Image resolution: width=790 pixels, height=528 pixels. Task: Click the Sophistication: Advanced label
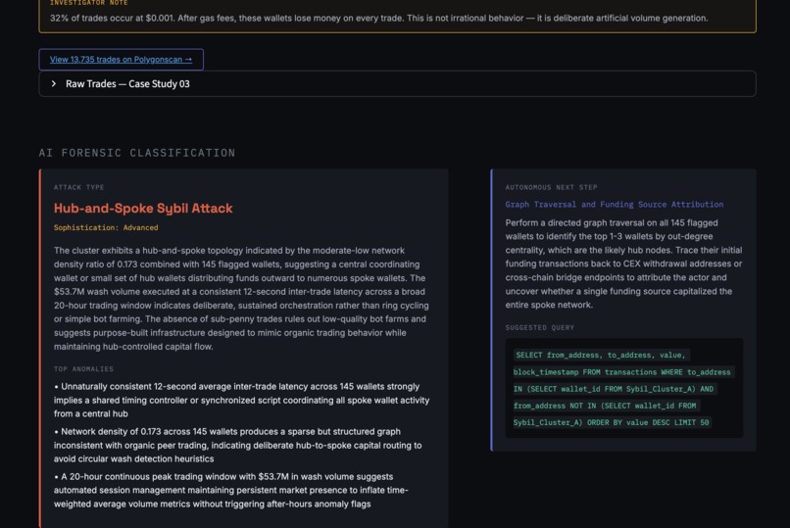click(106, 227)
